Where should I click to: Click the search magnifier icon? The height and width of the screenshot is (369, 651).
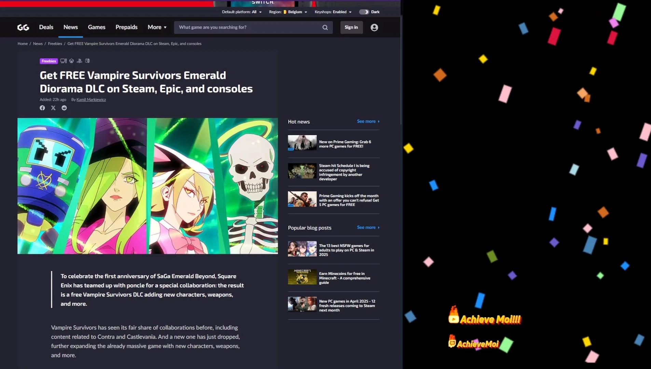point(325,27)
